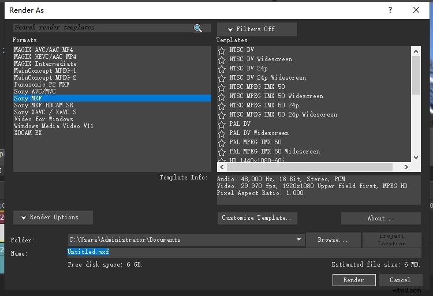Open the Filters Off dropdown
The image size is (433, 296).
256,29
